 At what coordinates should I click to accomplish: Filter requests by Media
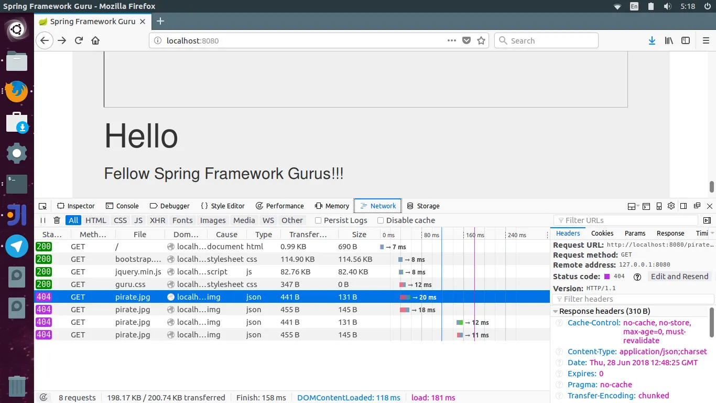[244, 220]
